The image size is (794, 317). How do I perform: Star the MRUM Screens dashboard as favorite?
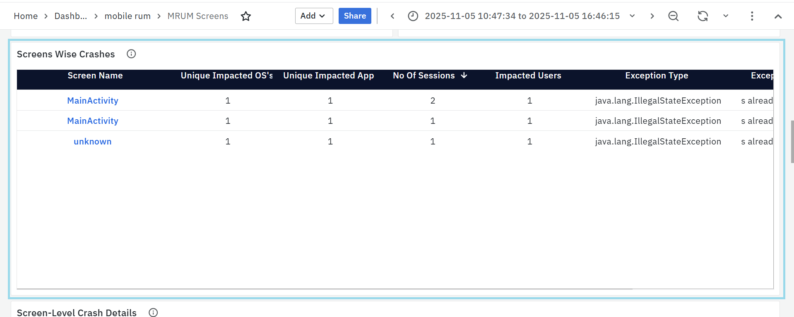point(246,16)
